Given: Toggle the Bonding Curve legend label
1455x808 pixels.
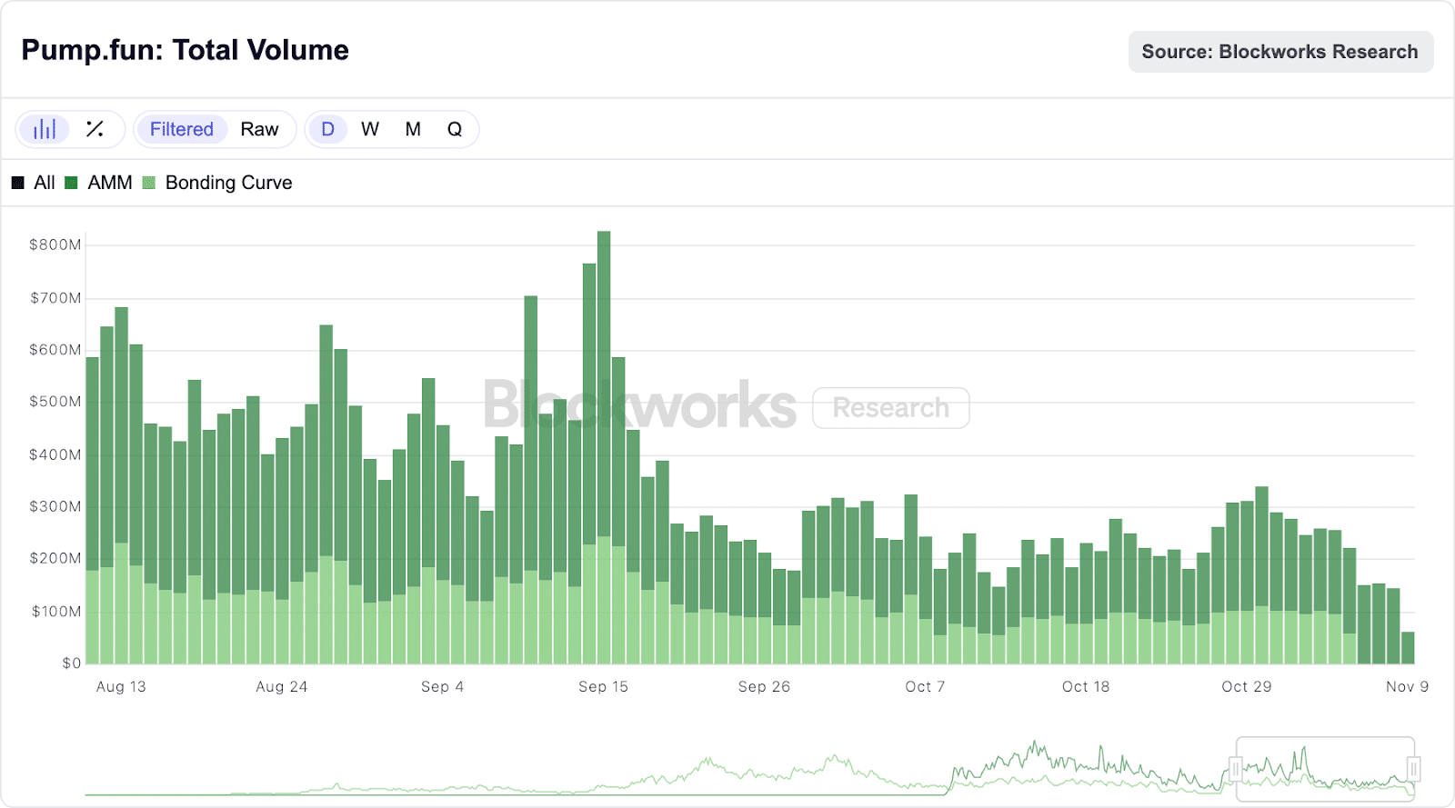Looking at the screenshot, I should 228,183.
